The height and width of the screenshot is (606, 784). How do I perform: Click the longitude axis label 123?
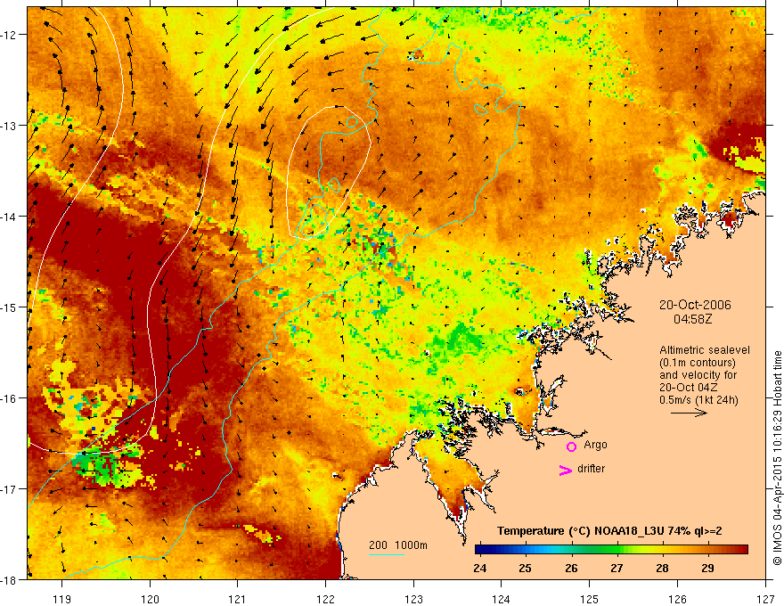click(413, 599)
